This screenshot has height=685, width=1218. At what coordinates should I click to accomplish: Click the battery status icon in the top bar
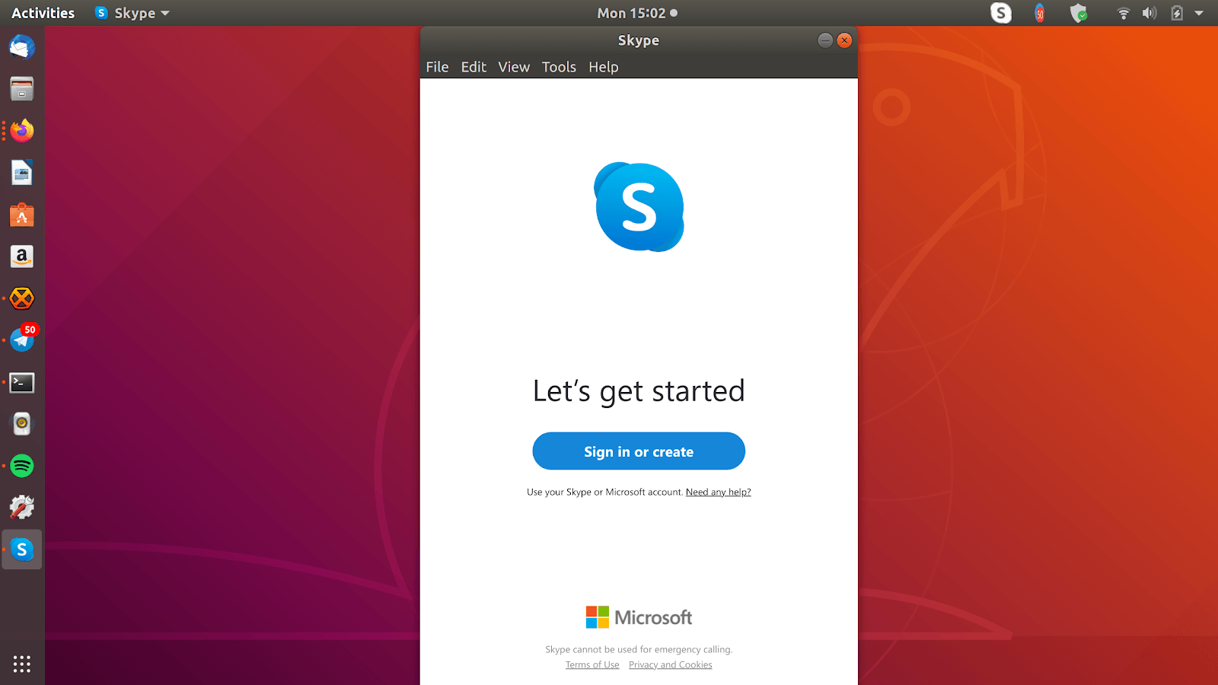click(1177, 13)
